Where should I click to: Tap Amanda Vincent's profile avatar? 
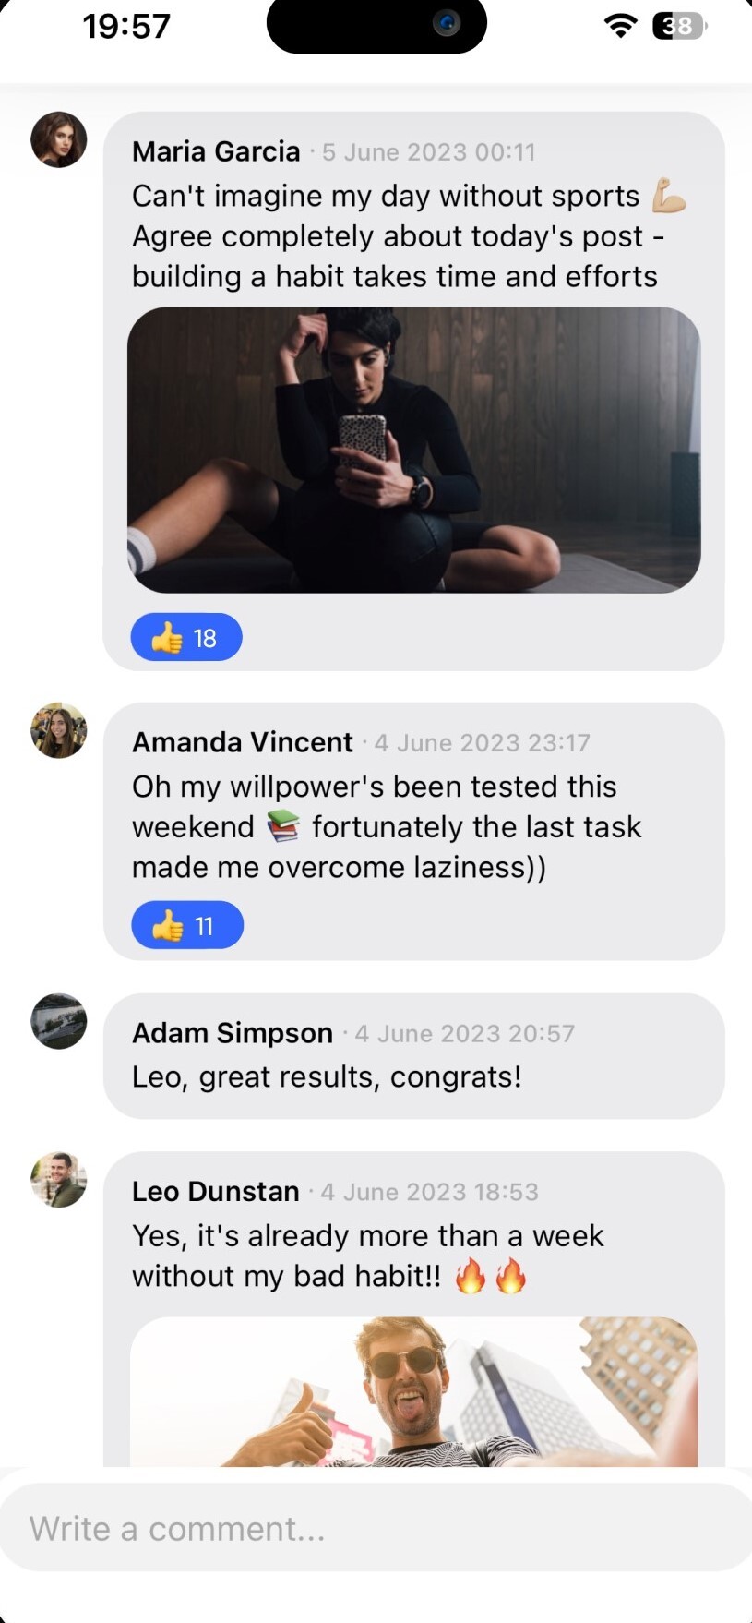coord(59,730)
